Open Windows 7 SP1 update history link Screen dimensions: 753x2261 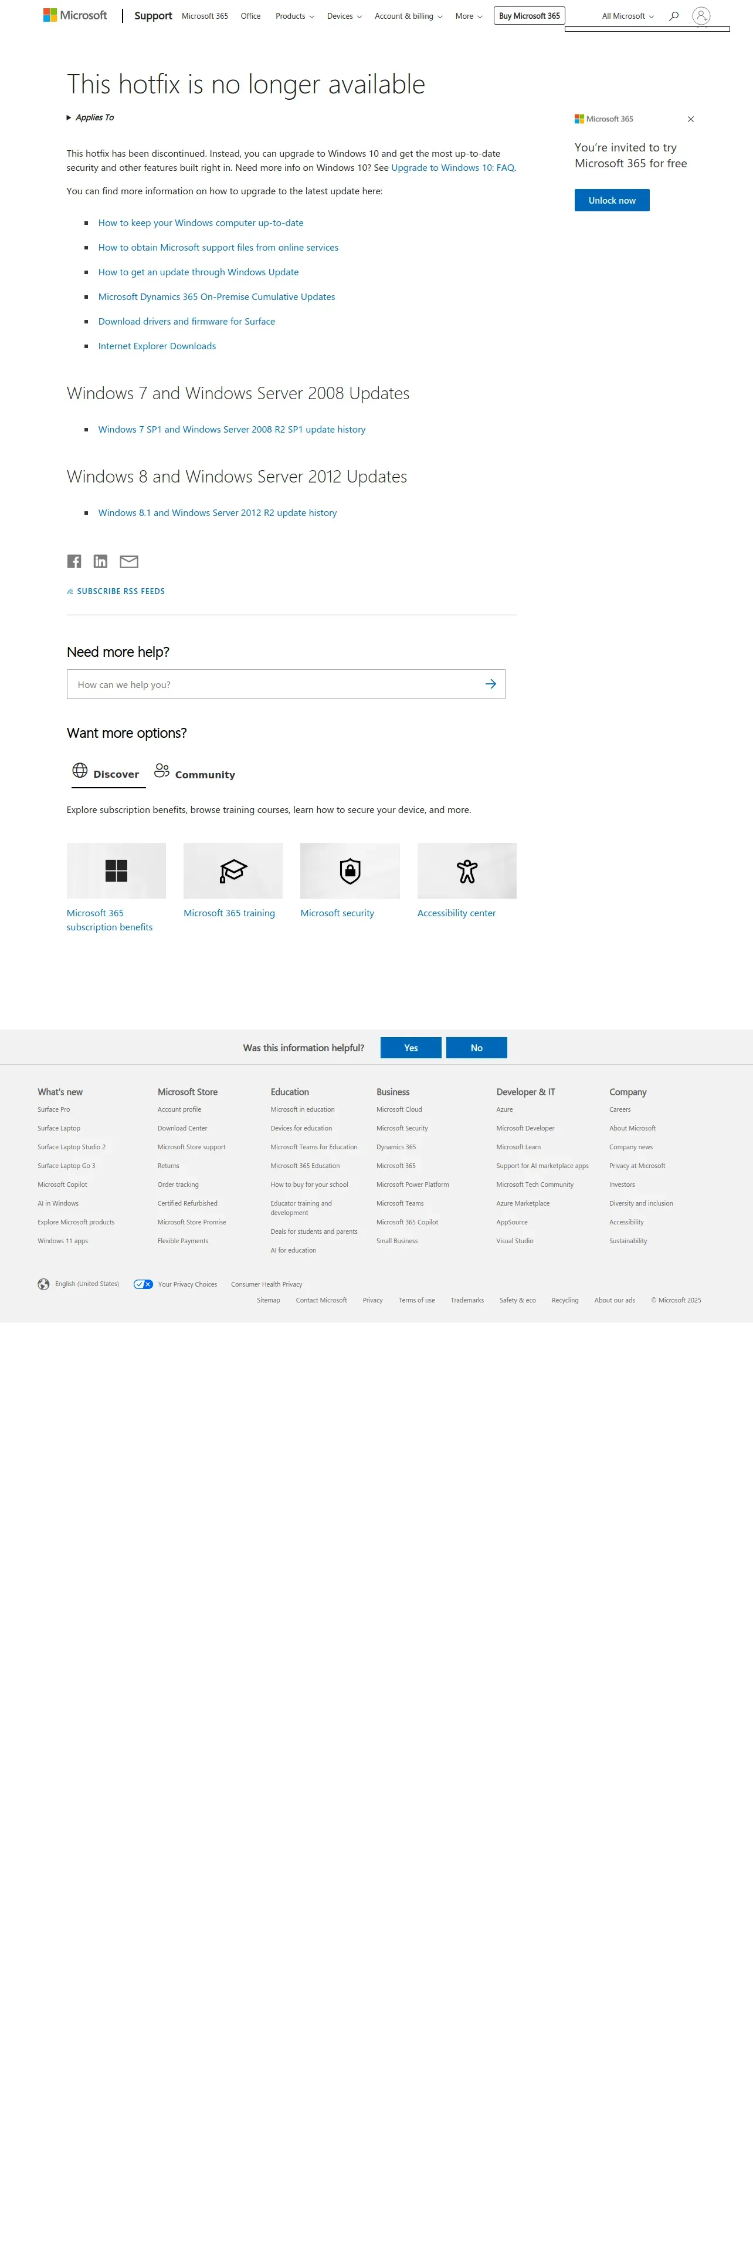[232, 429]
